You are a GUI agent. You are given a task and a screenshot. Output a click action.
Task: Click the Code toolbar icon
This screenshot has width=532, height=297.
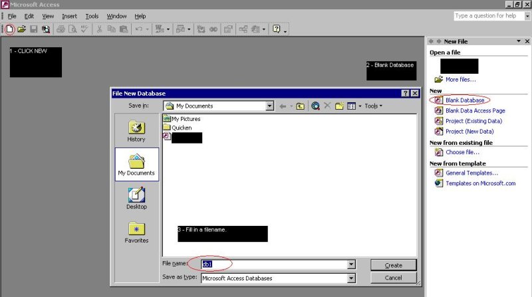(201, 29)
